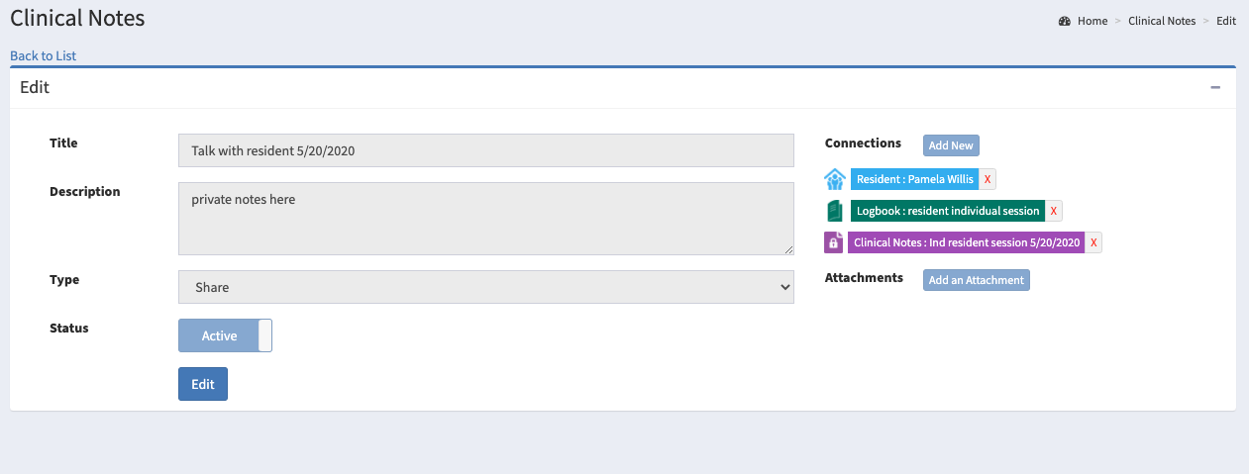This screenshot has height=474, width=1249.
Task: Click the Type field label
Action: pos(64,280)
